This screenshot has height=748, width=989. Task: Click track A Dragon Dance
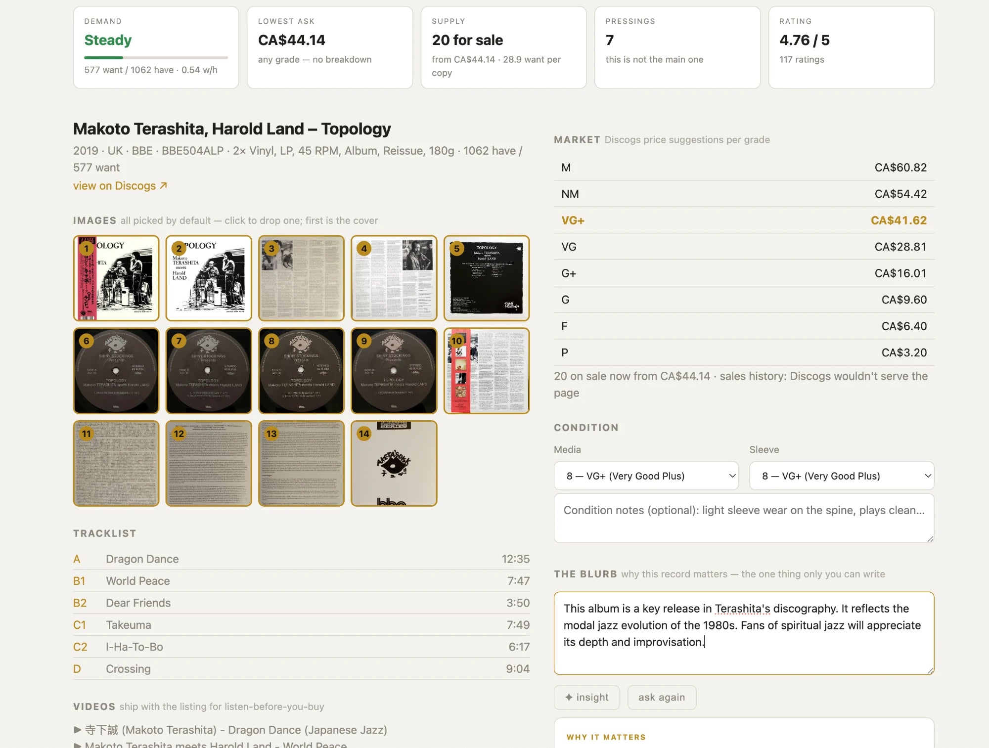301,559
